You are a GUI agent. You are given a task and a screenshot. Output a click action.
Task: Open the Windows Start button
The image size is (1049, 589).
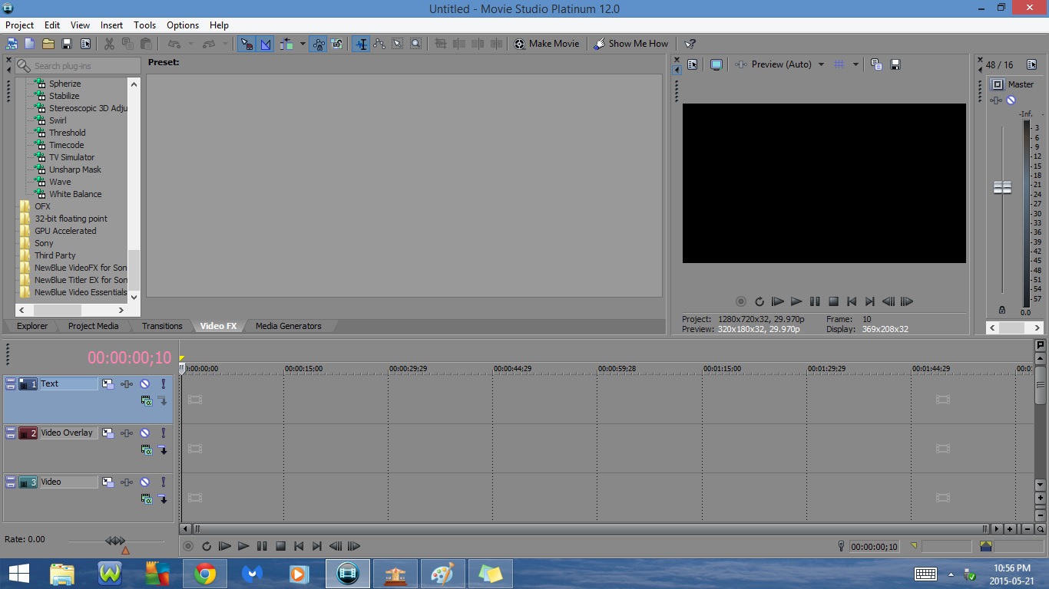pyautogui.click(x=18, y=574)
